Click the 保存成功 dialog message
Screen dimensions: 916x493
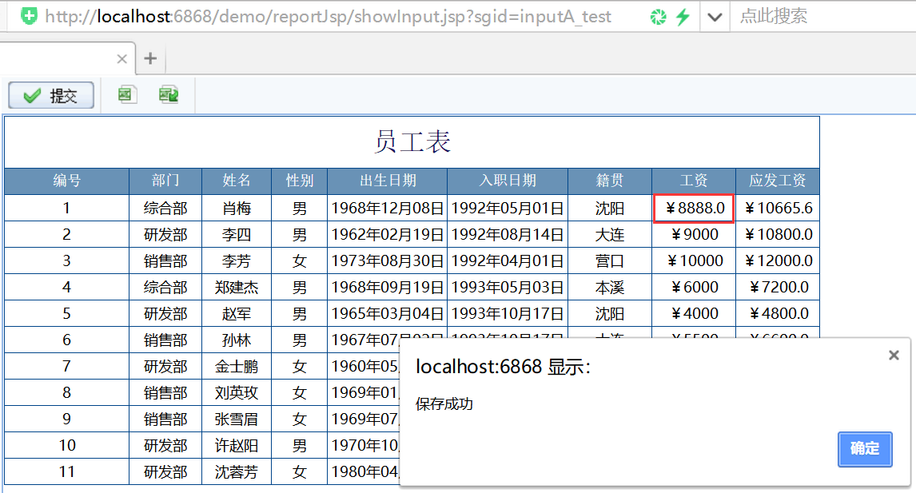444,404
